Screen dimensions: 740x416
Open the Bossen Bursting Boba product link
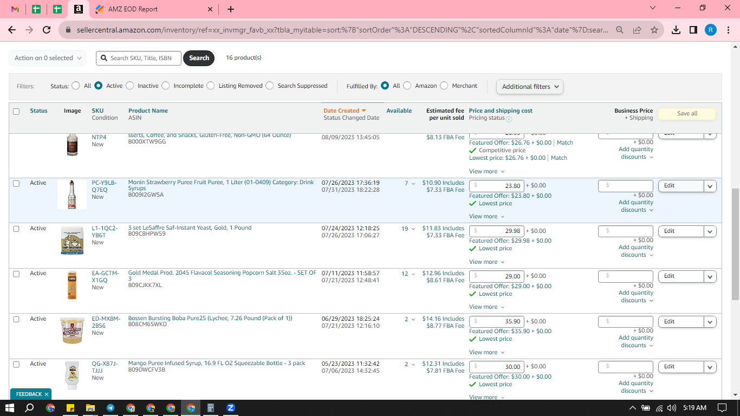pyautogui.click(x=210, y=318)
